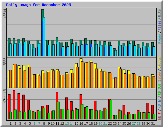Screen dimensions: 163x127
Task: Click day 9 on the x-axis
Action: [x=49, y=124]
